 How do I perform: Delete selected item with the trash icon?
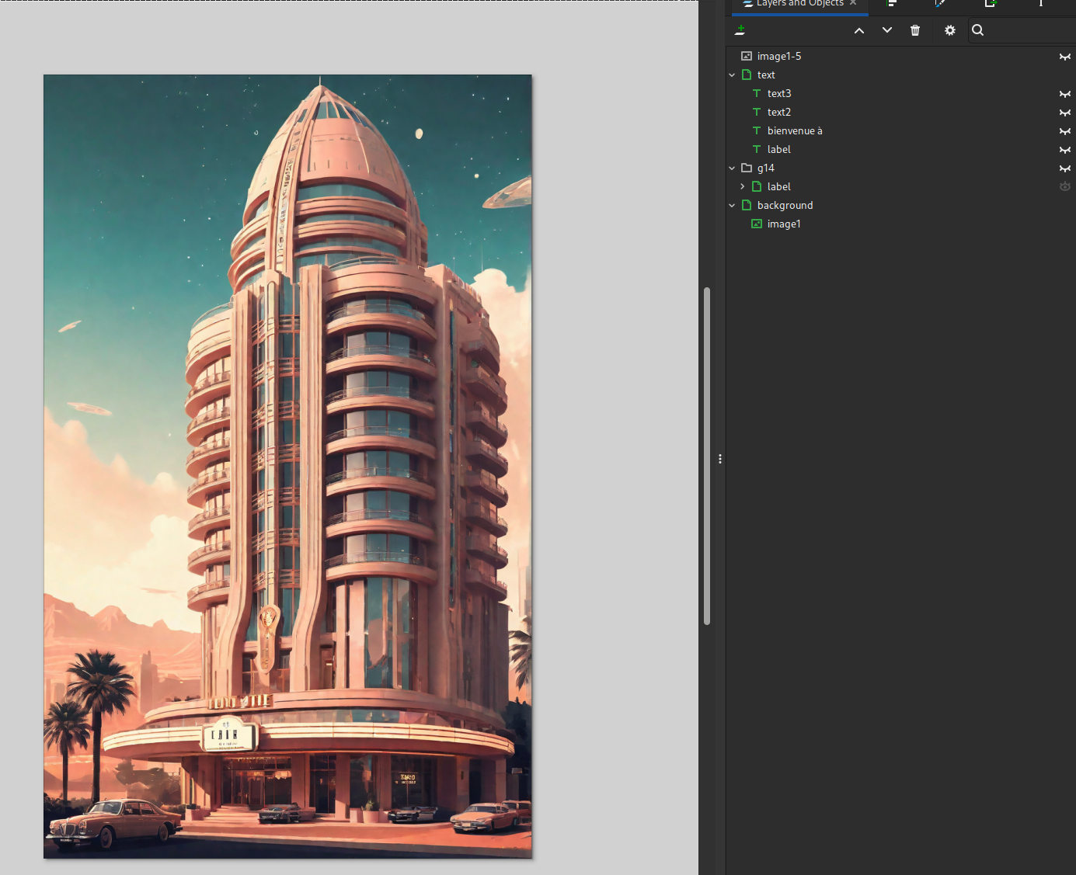click(x=915, y=30)
